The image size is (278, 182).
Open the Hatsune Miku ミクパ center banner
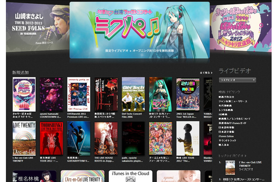[139, 30]
